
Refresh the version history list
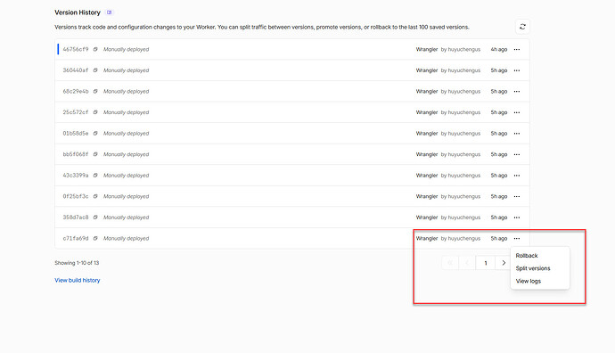522,27
